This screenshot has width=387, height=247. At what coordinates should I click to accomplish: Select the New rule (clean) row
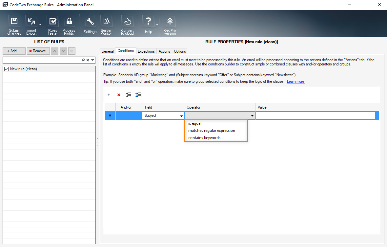click(x=49, y=69)
